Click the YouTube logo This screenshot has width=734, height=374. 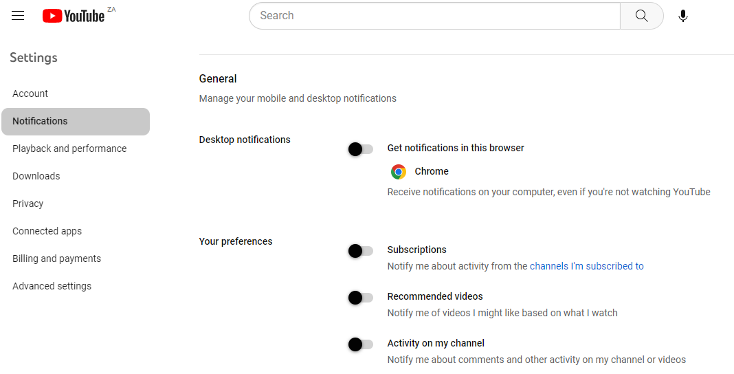(x=74, y=16)
